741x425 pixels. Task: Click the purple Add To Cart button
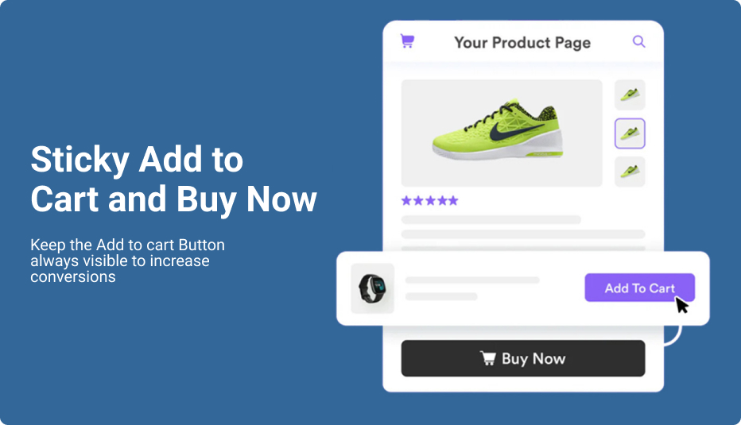(x=639, y=288)
